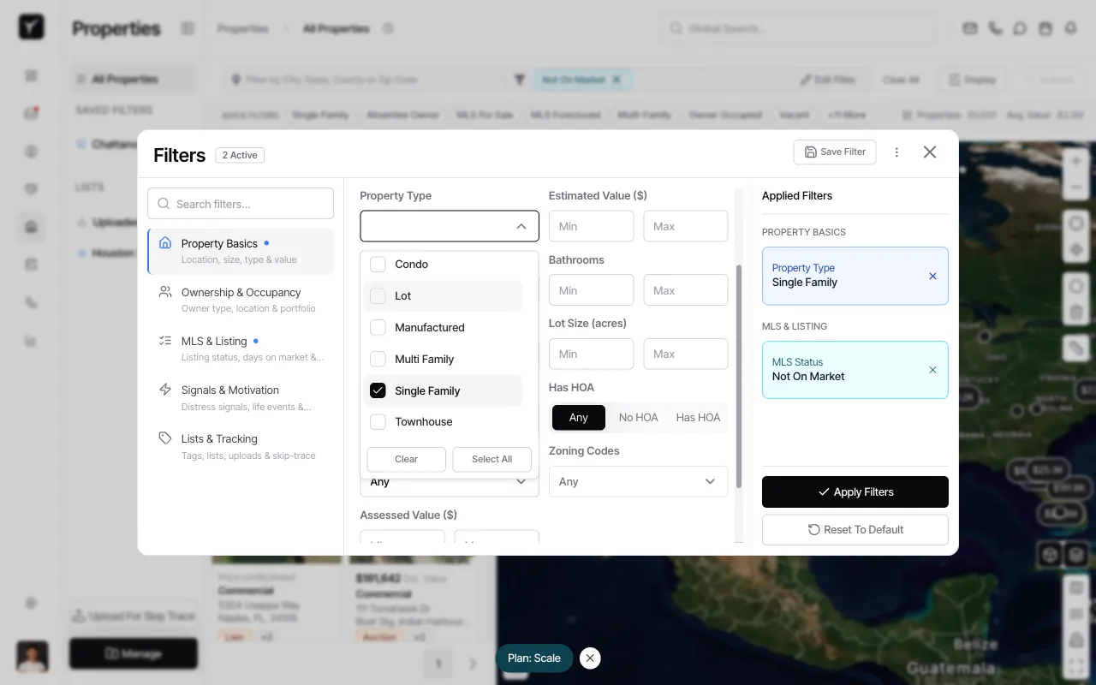Expand the Zoning Codes dropdown

[x=638, y=481]
